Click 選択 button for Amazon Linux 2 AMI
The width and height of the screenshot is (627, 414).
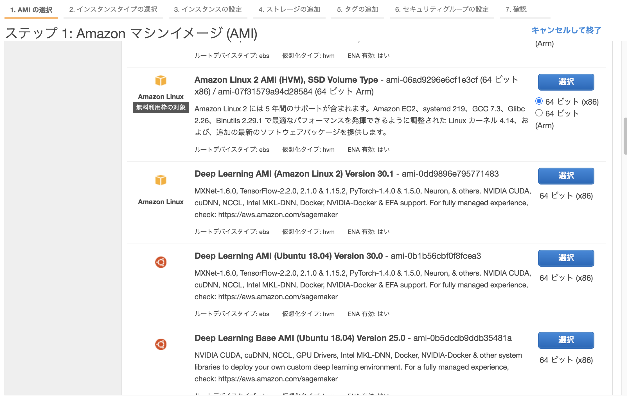[x=566, y=82]
